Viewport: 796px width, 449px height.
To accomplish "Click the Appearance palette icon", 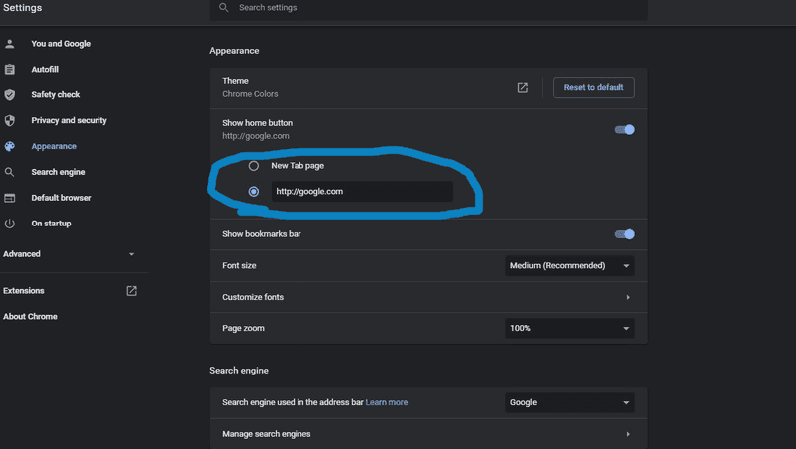I will (x=10, y=146).
